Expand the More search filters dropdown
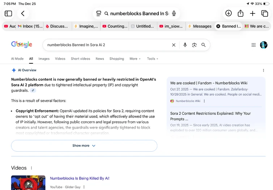The height and width of the screenshot is (190, 273). coord(135,59)
